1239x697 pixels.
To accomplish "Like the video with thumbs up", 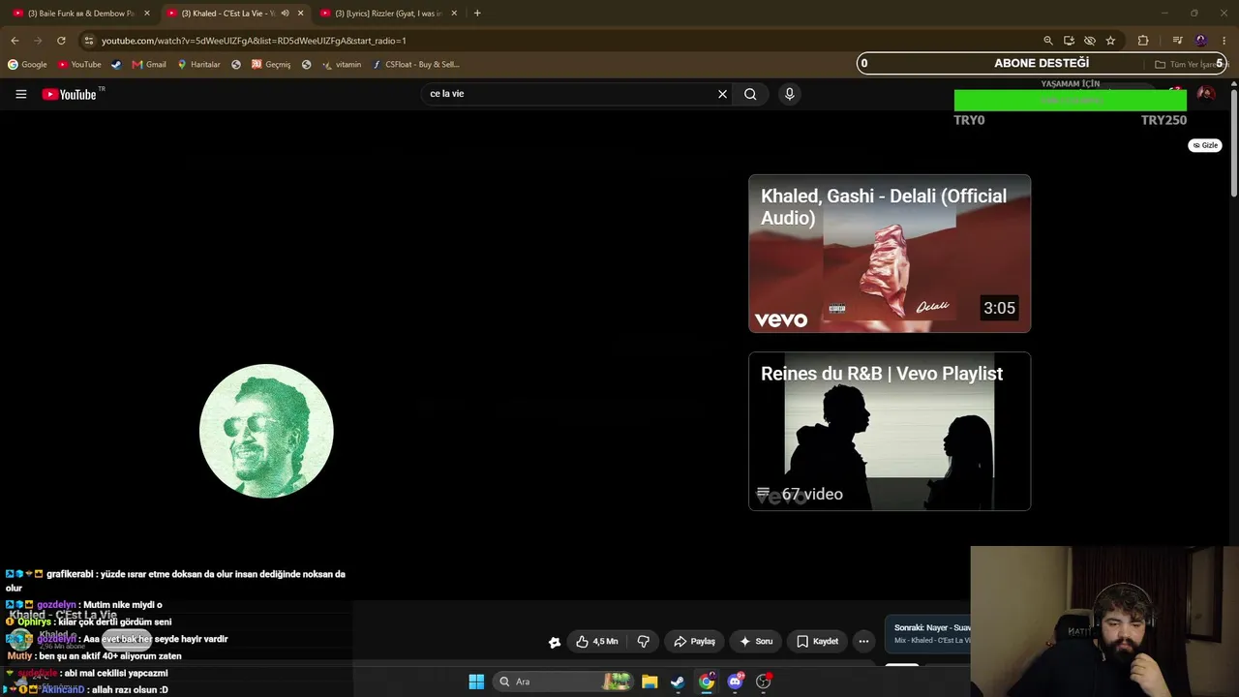I will pos(597,641).
